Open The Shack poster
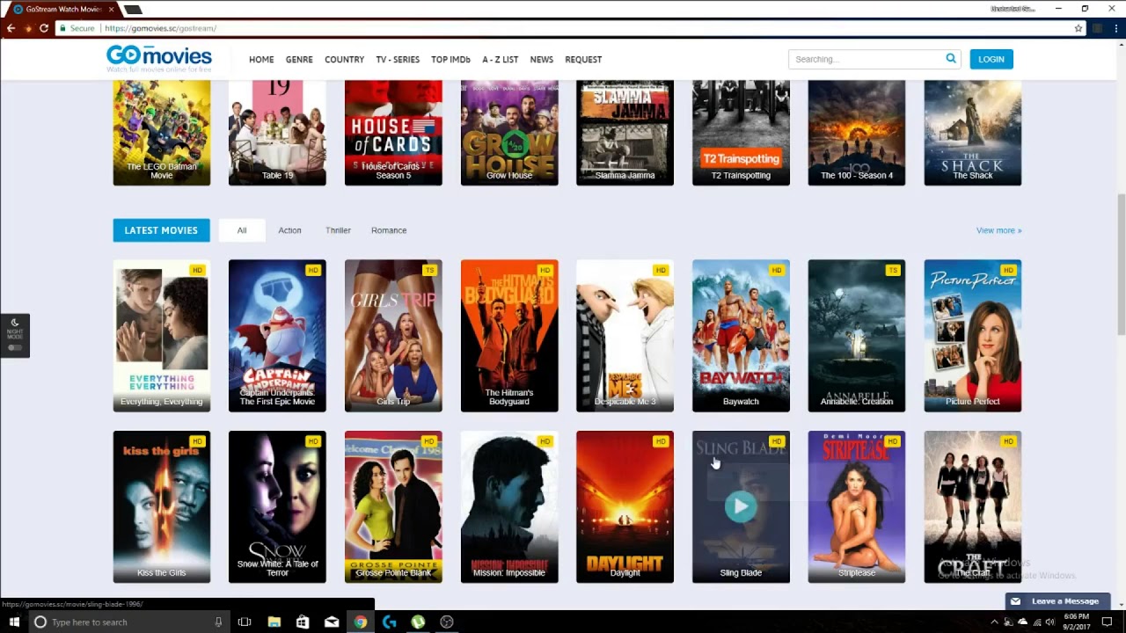Viewport: 1126px width, 633px height. pos(973,132)
